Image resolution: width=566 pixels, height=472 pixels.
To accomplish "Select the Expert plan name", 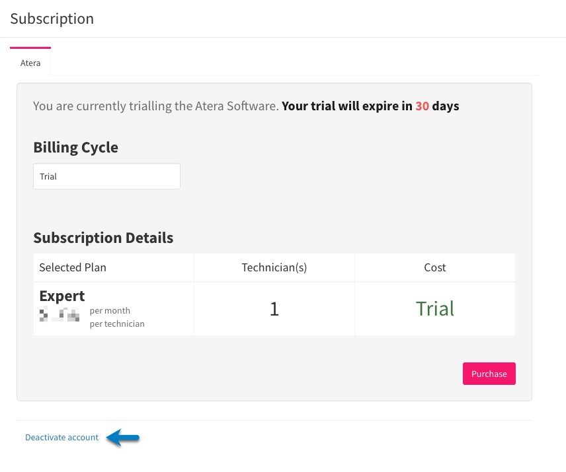I will click(62, 296).
